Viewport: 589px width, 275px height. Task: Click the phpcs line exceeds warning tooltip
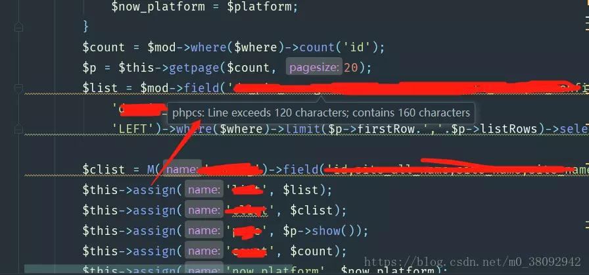[321, 113]
